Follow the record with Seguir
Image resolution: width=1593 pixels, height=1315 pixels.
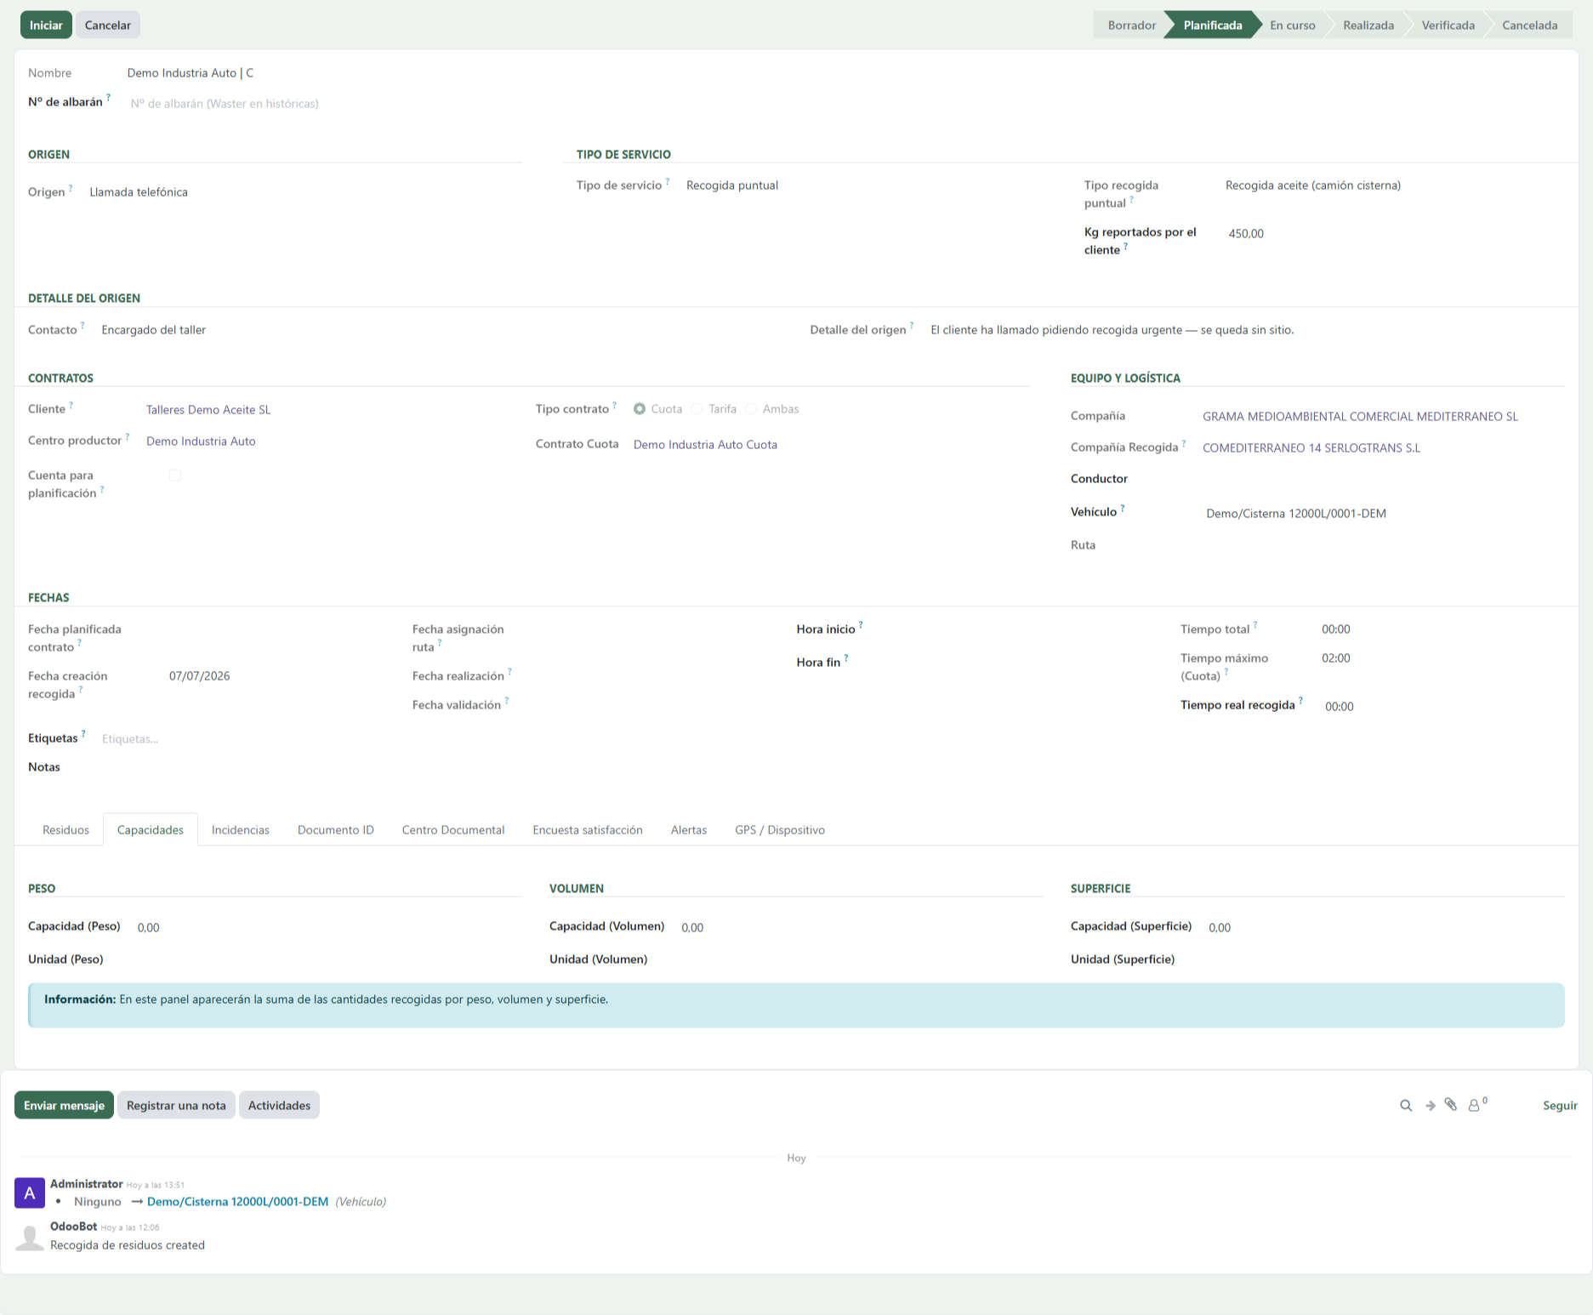pyautogui.click(x=1560, y=1106)
